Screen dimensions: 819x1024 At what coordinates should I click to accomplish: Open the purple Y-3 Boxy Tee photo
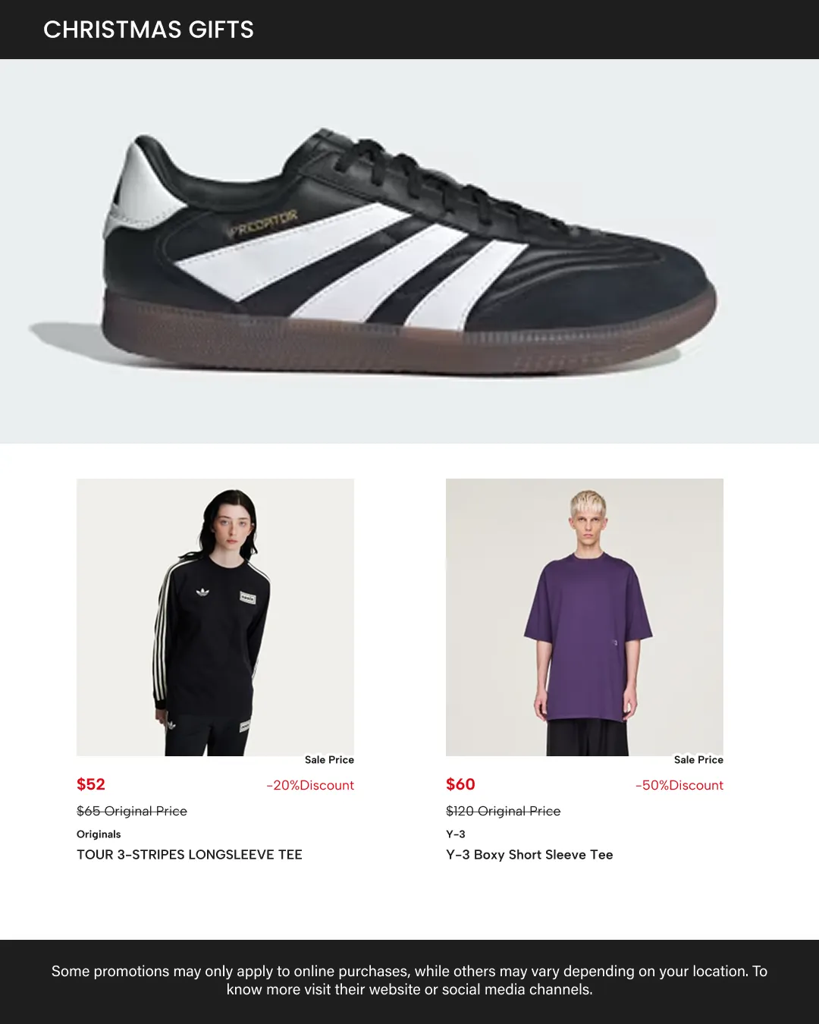585,617
